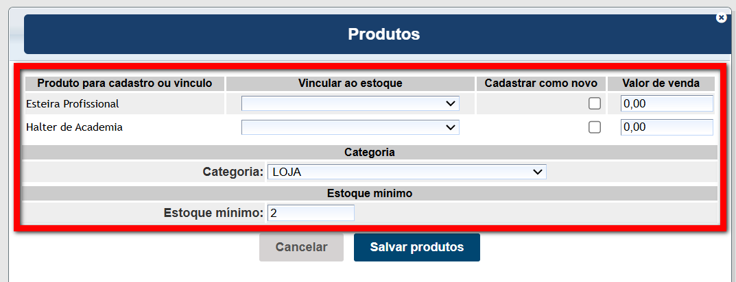The height and width of the screenshot is (282, 736).
Task: Select the Halter de Academia product name
Action: 74,127
